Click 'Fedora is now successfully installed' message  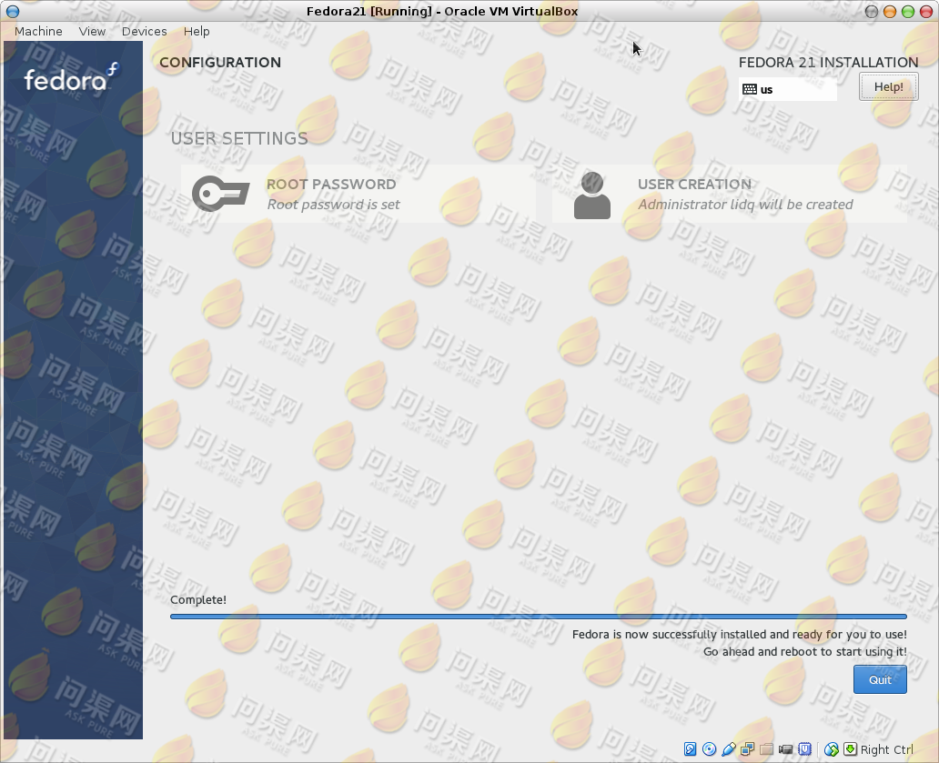tap(740, 635)
